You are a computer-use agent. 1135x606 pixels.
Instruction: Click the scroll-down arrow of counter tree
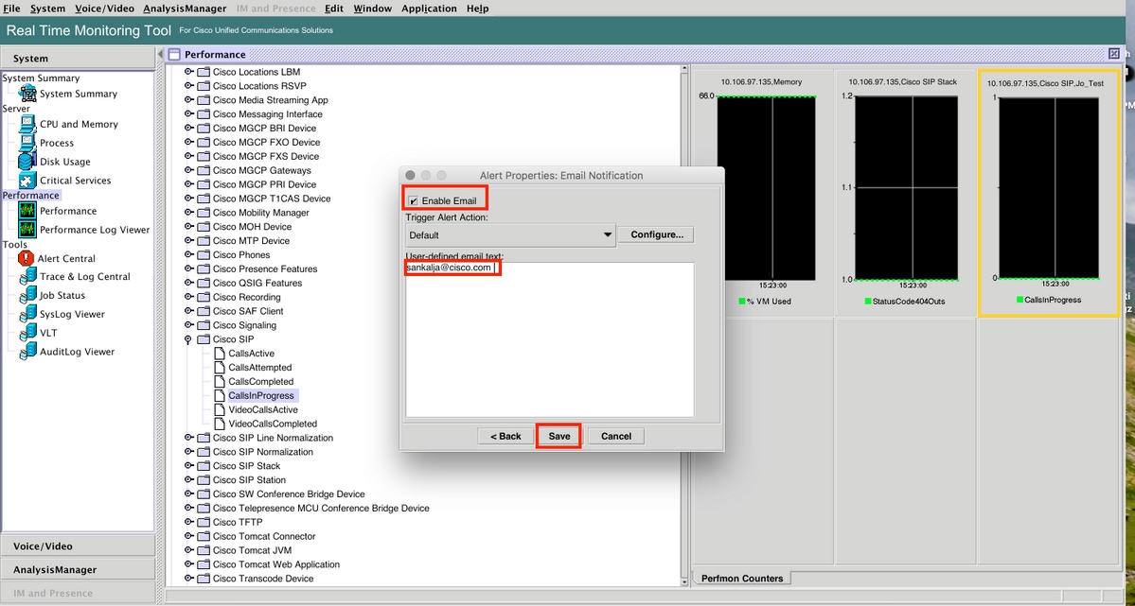(684, 580)
